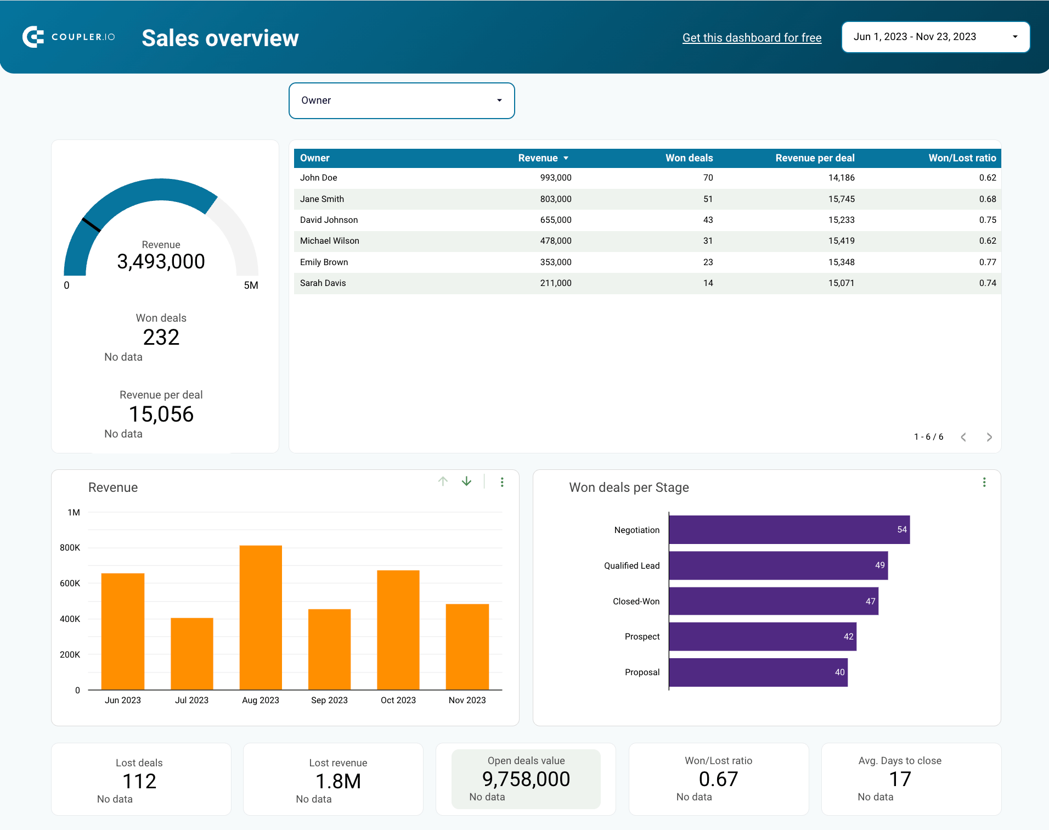This screenshot has width=1049, height=830.
Task: Click the August 2023 revenue bar
Action: point(261,615)
